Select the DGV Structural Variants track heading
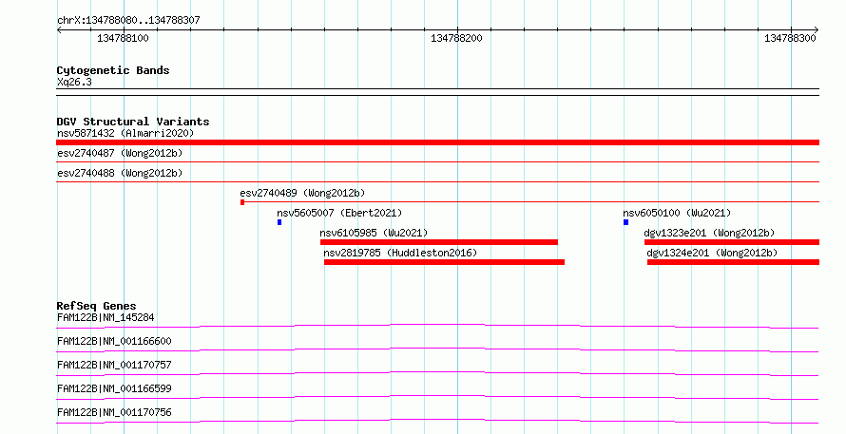Image resolution: width=846 pixels, height=434 pixels. [x=133, y=122]
